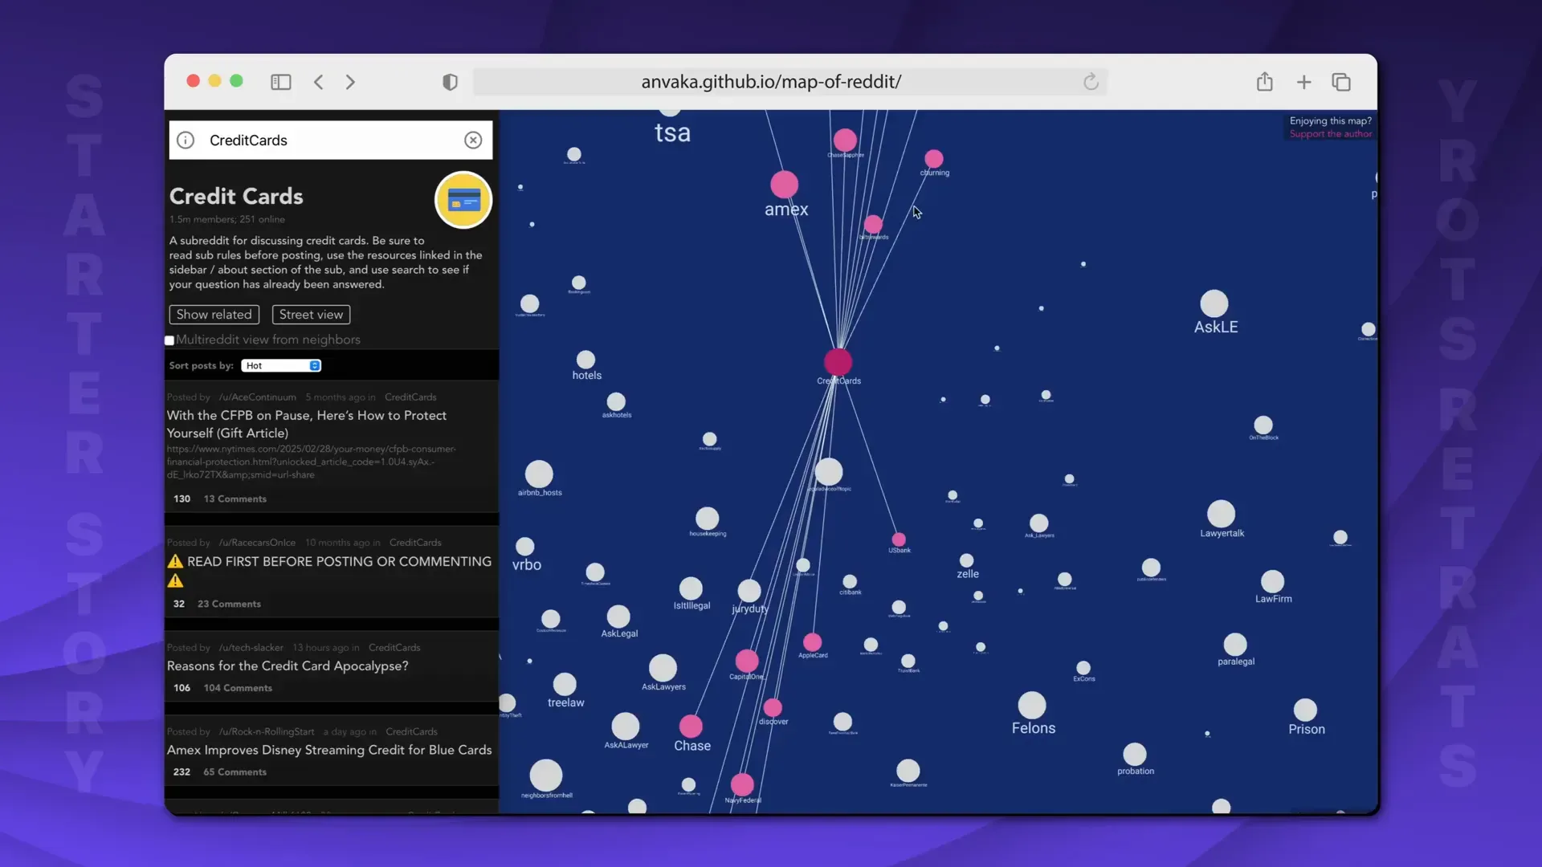
Task: Click Support the author link
Action: coord(1330,134)
